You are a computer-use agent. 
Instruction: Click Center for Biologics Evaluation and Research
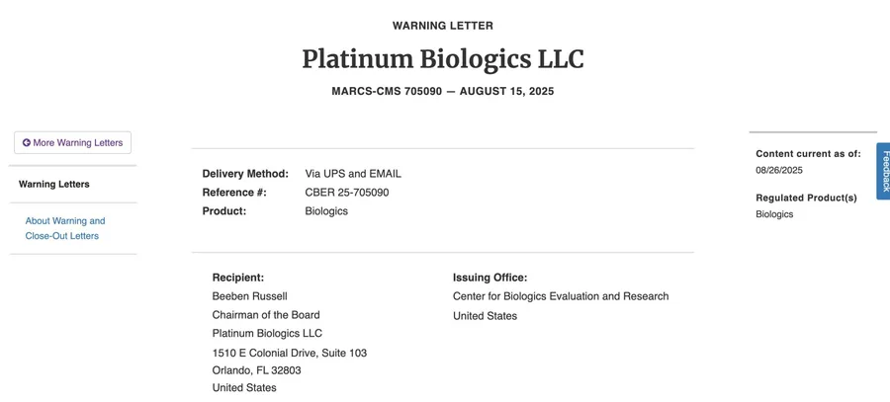coord(561,296)
